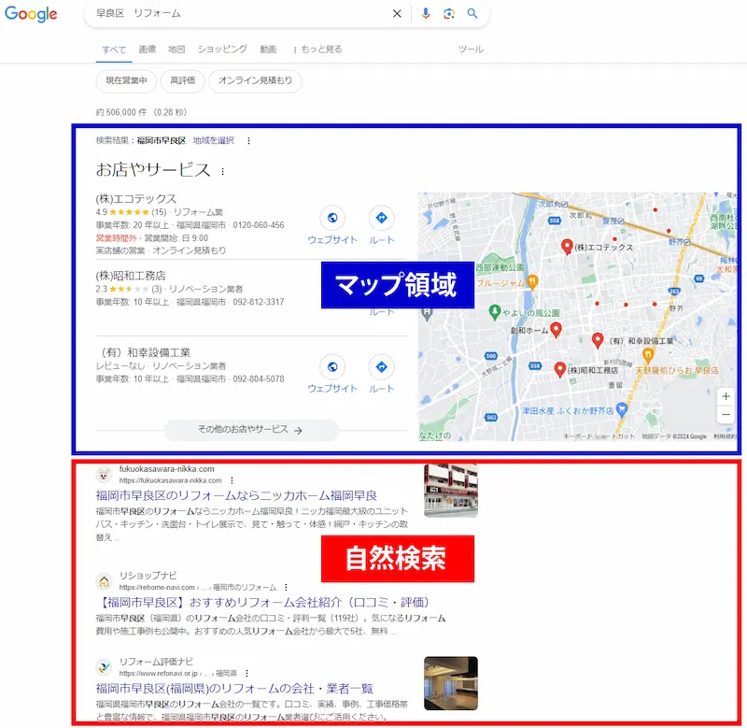747x728 pixels.
Task: Apply the 高評価 filter chip
Action: pos(182,80)
